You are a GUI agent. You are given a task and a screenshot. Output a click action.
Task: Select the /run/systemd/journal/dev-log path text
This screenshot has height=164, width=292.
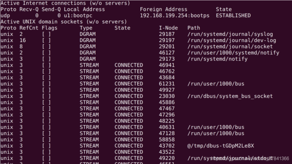click(232, 40)
